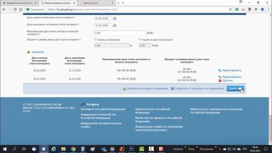Expand the Программы taskbar toolbar chevron
This screenshot has width=272, height=153.
(x=215, y=147)
